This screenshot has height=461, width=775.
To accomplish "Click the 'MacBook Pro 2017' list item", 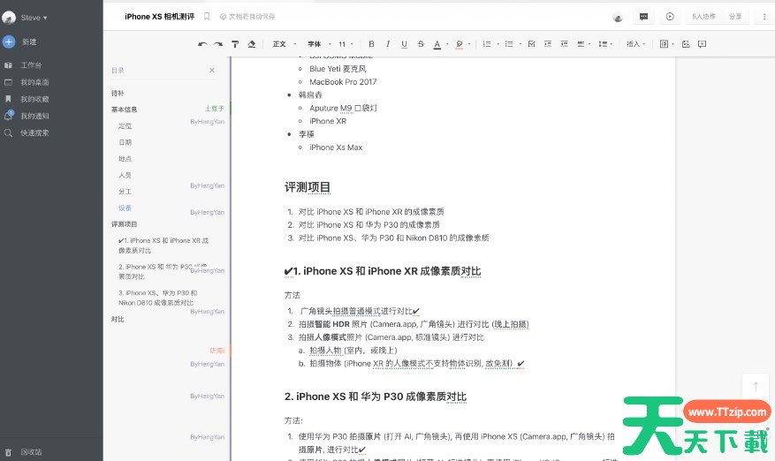I will 343,82.
